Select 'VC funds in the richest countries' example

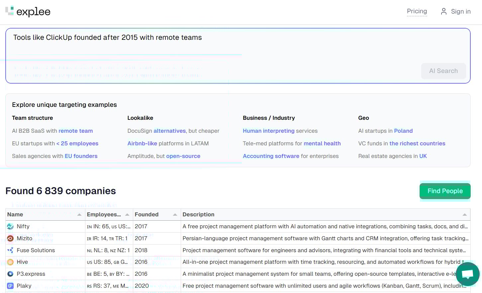tap(402, 143)
